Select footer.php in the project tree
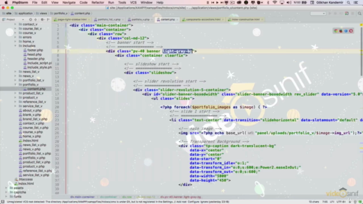Viewport: 363px width, 204px height. coord(35,50)
